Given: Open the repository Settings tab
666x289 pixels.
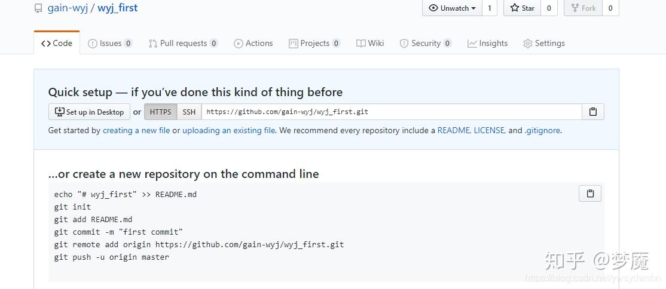Looking at the screenshot, I should [544, 43].
